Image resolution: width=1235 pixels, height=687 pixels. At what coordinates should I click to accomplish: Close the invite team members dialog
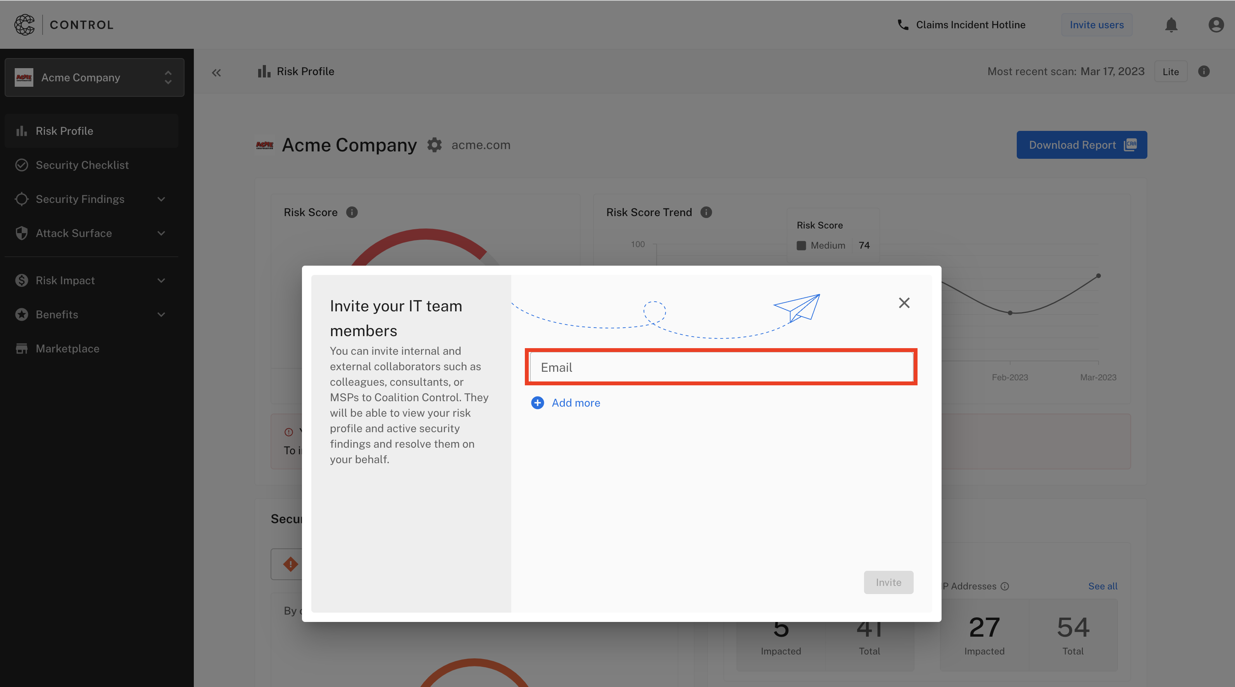click(904, 303)
